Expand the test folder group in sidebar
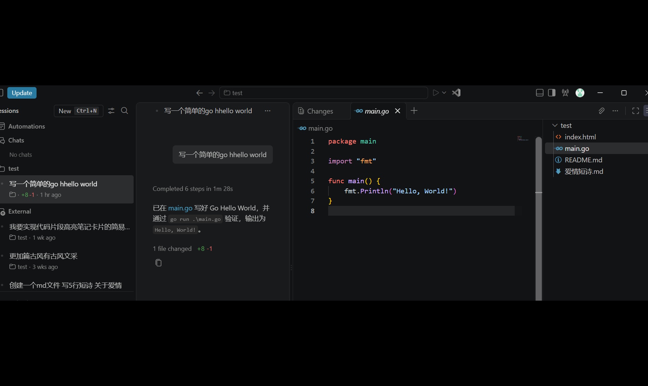 pos(14,169)
